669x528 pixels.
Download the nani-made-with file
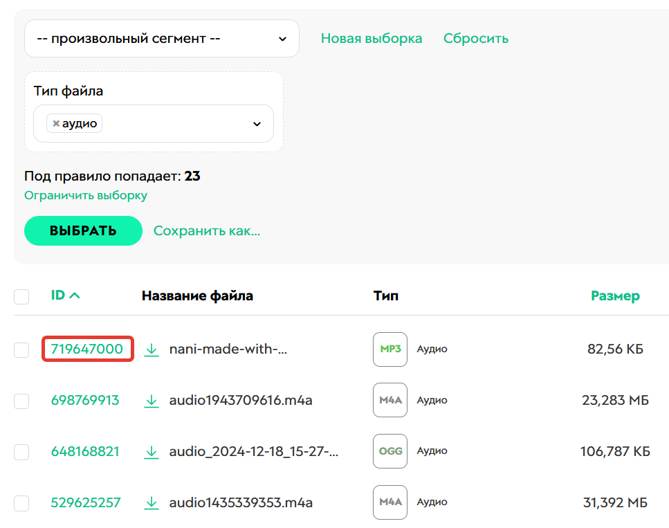tap(151, 349)
